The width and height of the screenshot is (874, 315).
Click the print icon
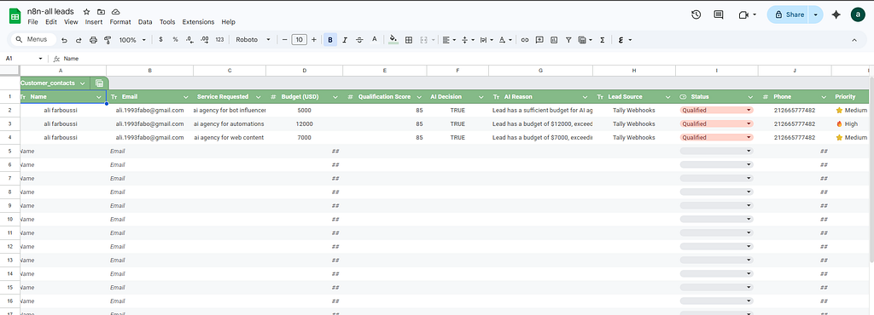pos(93,40)
